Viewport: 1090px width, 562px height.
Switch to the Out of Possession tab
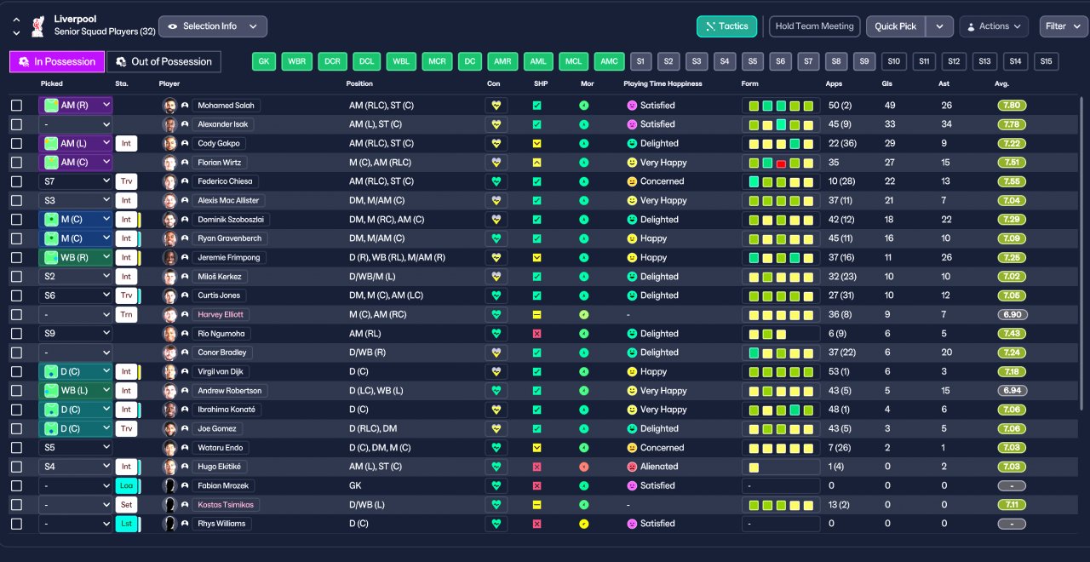pyautogui.click(x=163, y=61)
